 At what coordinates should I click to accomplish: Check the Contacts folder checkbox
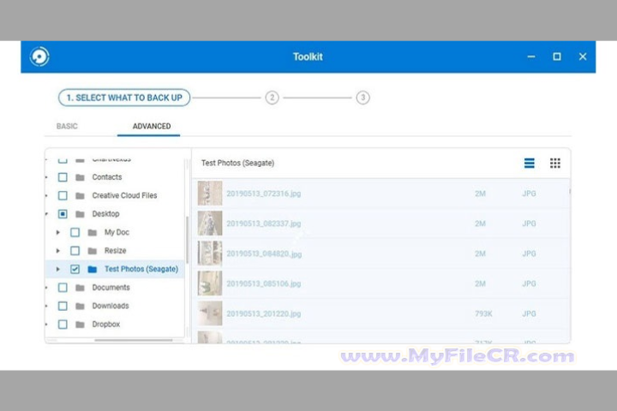pos(63,177)
